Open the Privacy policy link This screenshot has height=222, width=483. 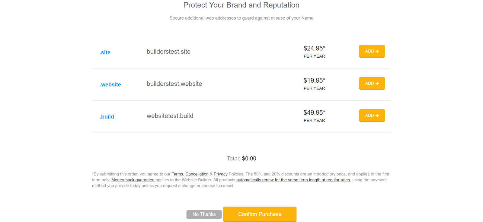(220, 174)
